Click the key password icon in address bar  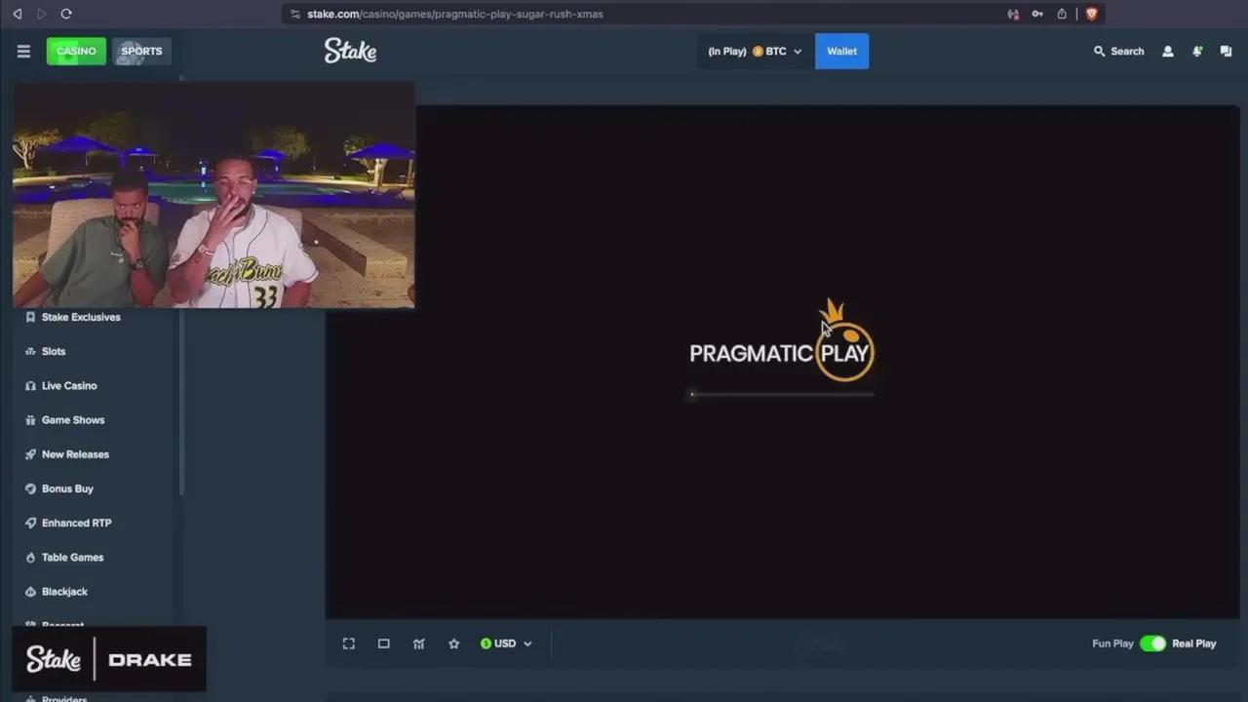[1037, 14]
